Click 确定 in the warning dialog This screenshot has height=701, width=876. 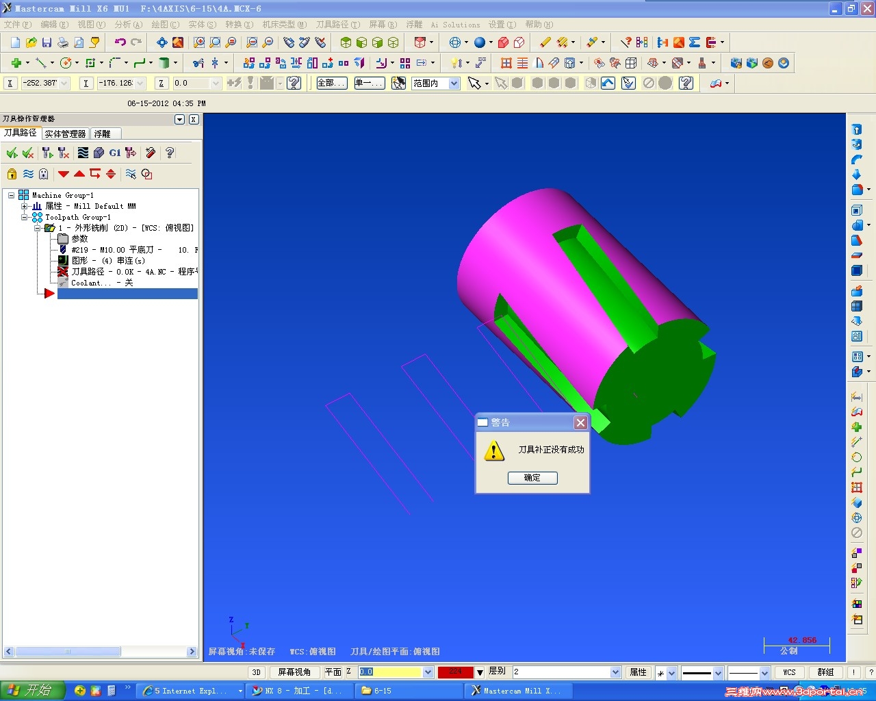point(532,478)
